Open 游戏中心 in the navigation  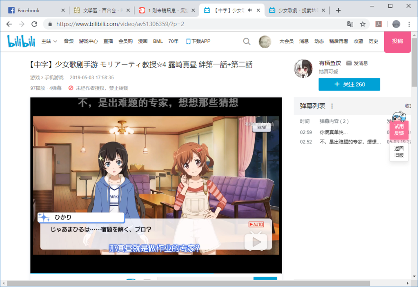click(x=88, y=41)
